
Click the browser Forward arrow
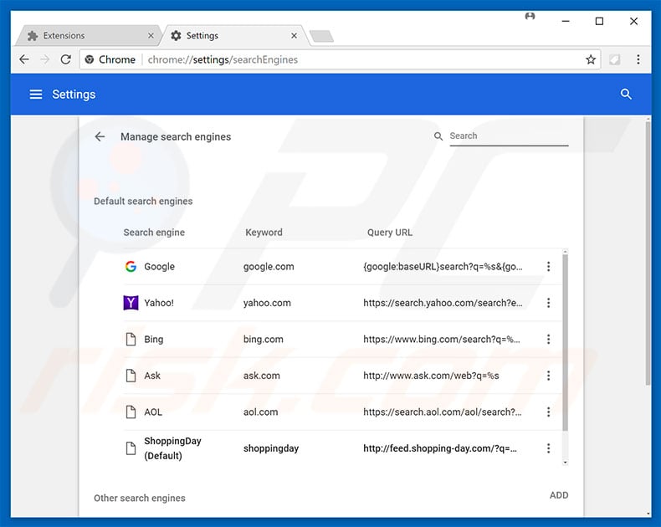[x=44, y=59]
